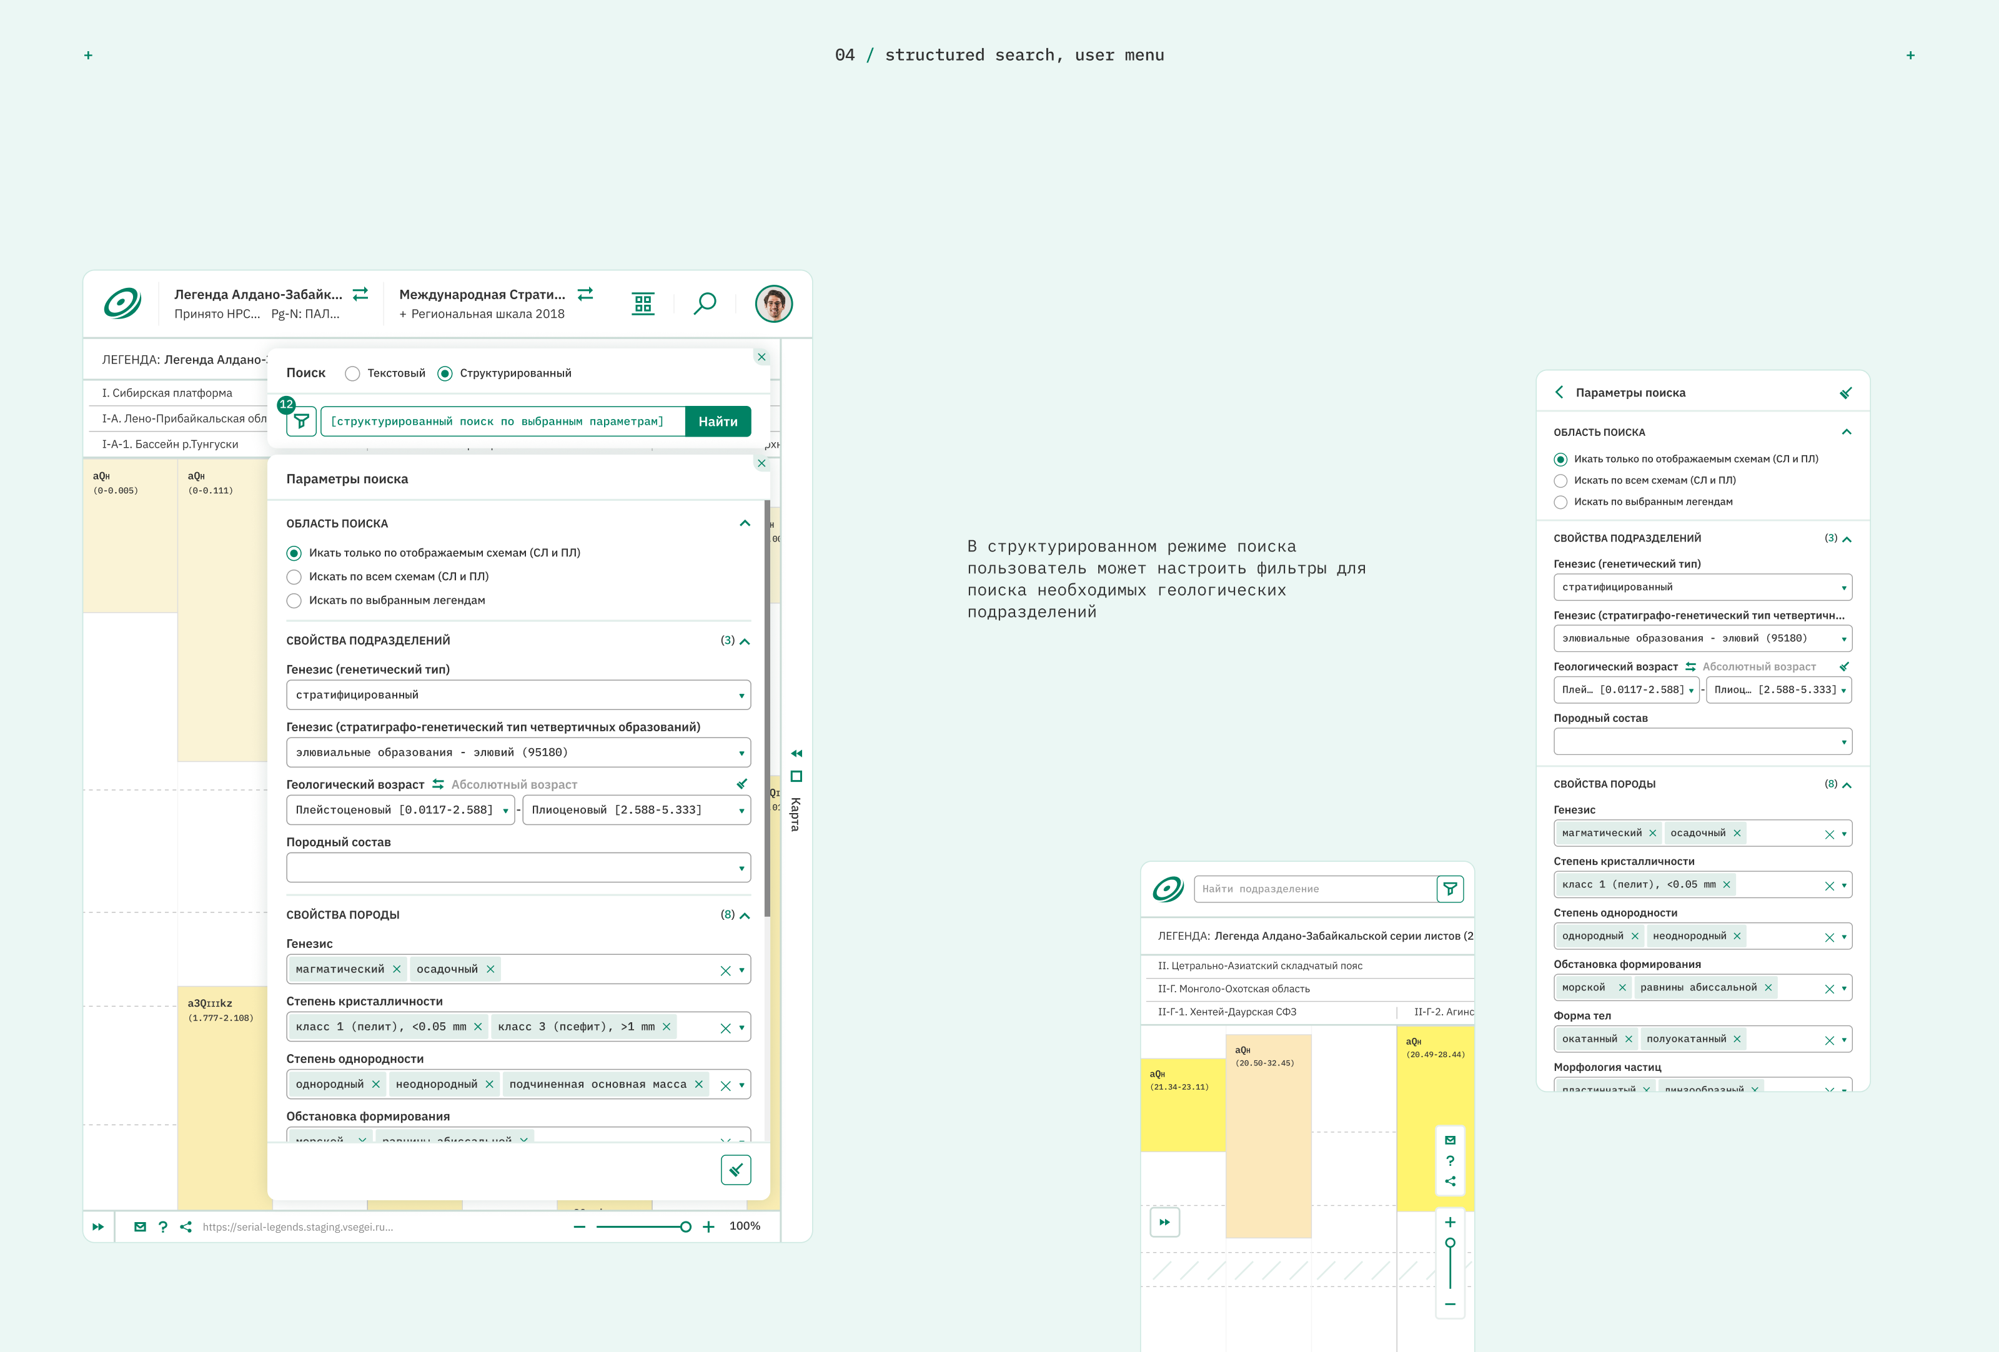Collapse ОБЛАСТЬ ПОИСКА section in desktop panel

pos(745,523)
